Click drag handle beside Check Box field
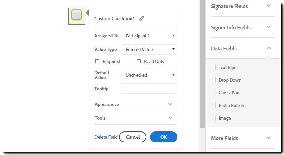This screenshot has height=155, width=284. [x=215, y=93]
